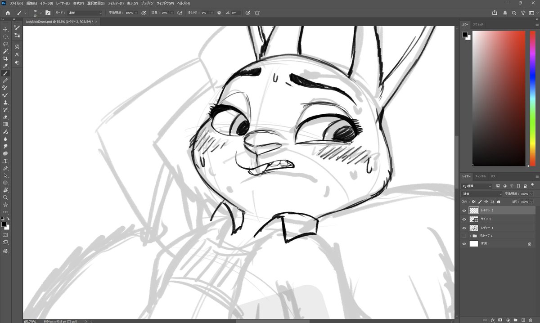Toggle lock image pixels brush icon
Image resolution: width=540 pixels, height=323 pixels.
pyautogui.click(x=480, y=202)
